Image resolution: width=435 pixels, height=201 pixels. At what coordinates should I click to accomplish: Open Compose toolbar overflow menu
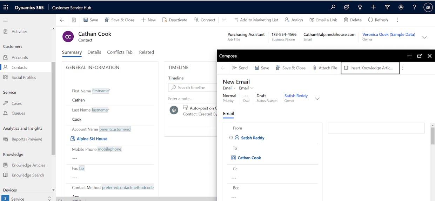(x=403, y=68)
